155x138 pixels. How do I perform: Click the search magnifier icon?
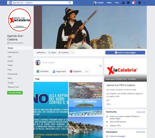(70, 2)
